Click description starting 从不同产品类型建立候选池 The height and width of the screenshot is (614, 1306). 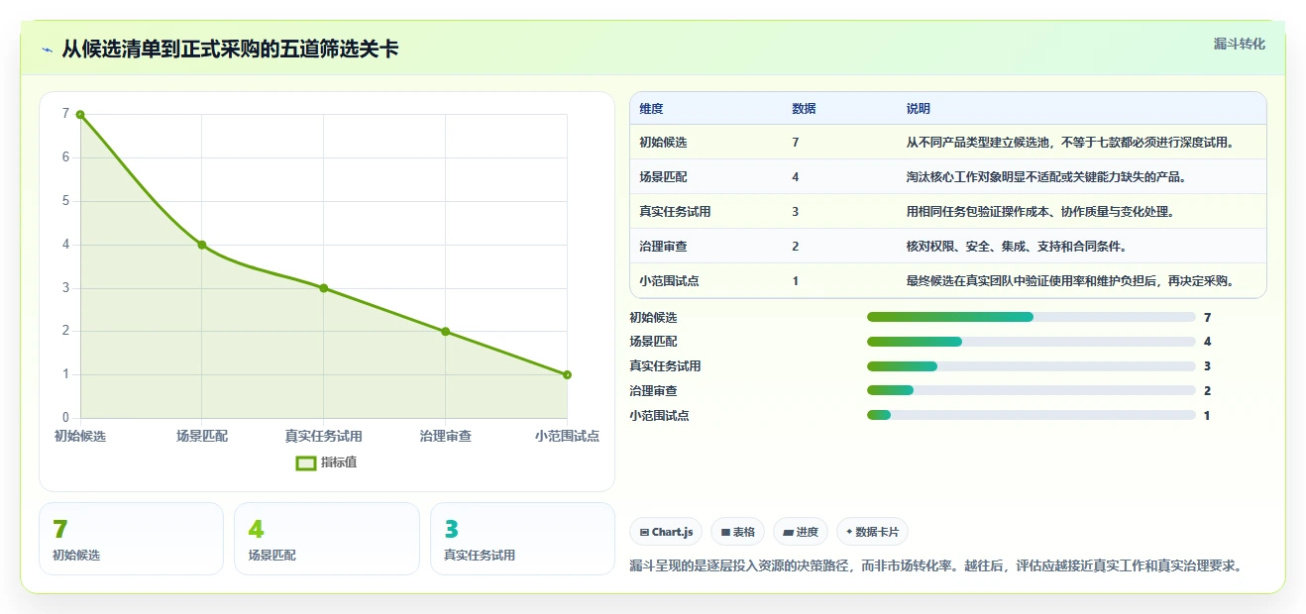pyautogui.click(x=1072, y=143)
